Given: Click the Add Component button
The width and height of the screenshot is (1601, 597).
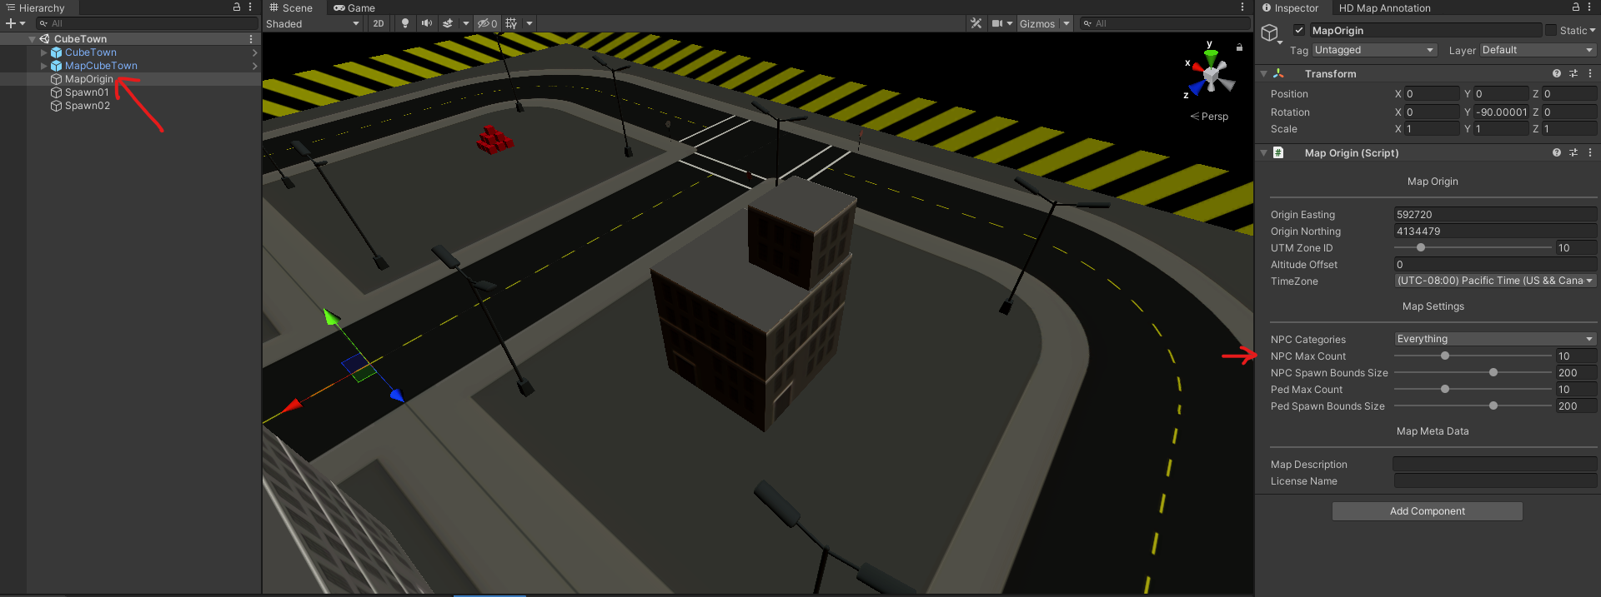Looking at the screenshot, I should tap(1427, 511).
